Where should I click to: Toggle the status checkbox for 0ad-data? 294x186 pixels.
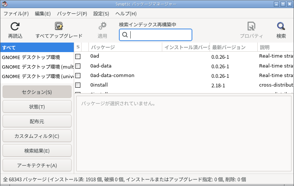[x=78, y=66]
